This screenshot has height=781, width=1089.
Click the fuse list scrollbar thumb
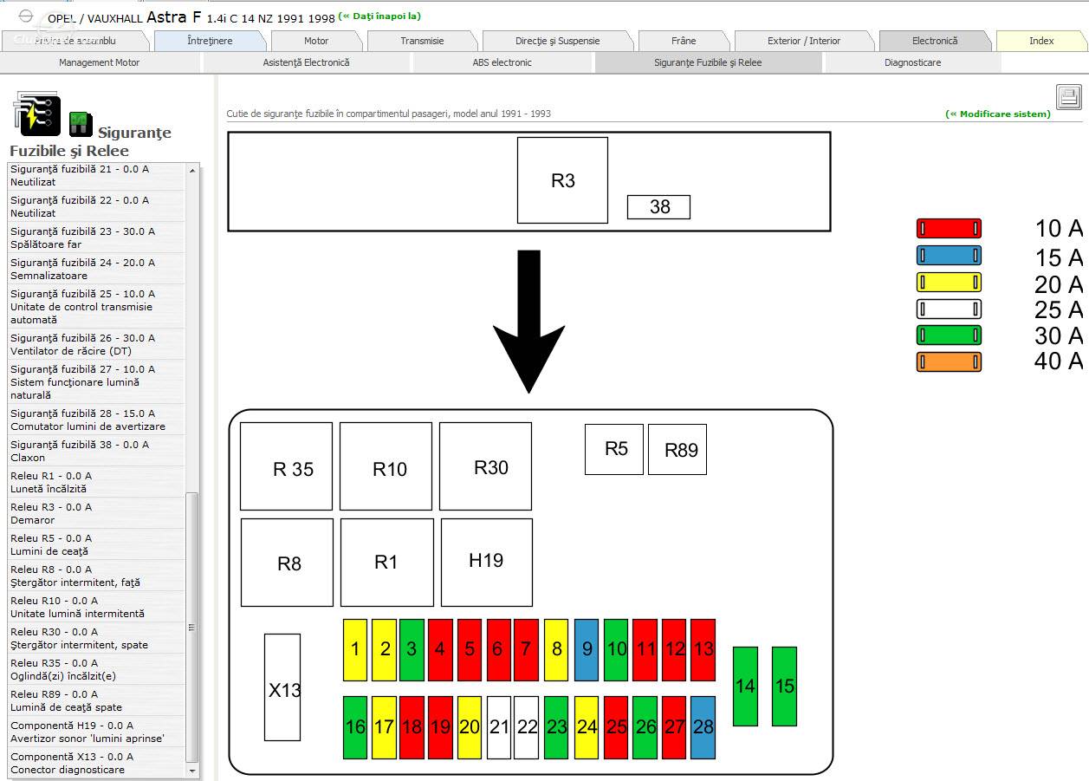[x=191, y=628]
